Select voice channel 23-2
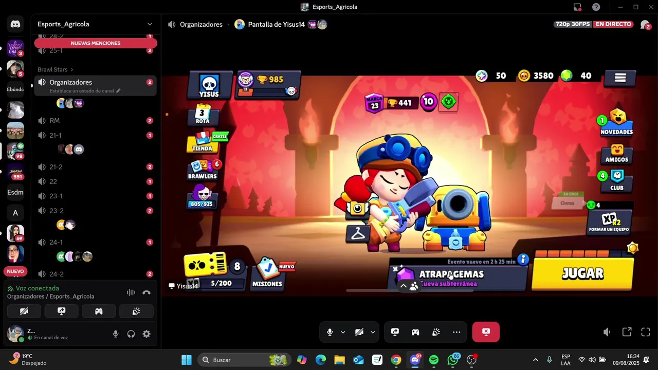 pyautogui.click(x=96, y=211)
